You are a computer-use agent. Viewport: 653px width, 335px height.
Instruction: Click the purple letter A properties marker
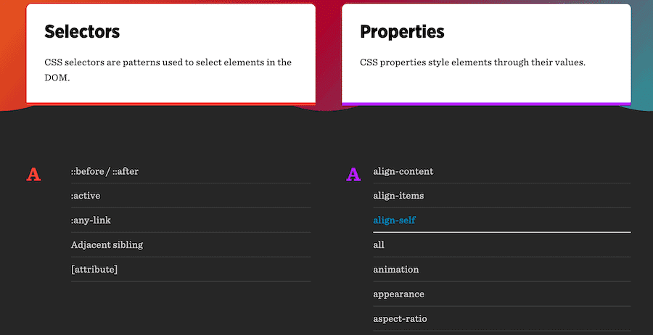tap(353, 175)
